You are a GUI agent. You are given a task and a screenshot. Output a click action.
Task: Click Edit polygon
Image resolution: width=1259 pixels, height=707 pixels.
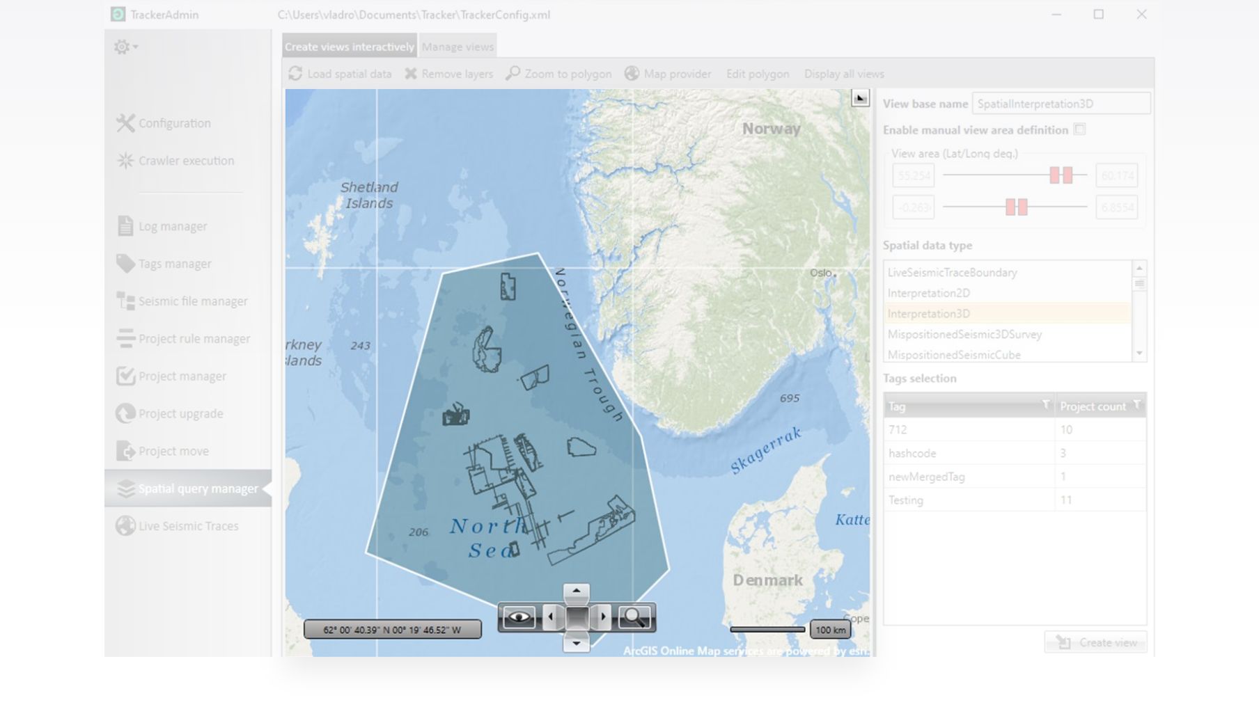(x=758, y=74)
